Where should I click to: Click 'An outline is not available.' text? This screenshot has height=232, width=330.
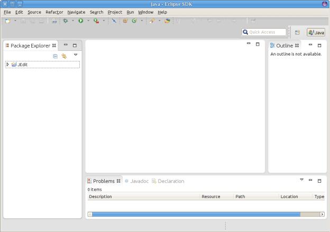[x=296, y=54]
